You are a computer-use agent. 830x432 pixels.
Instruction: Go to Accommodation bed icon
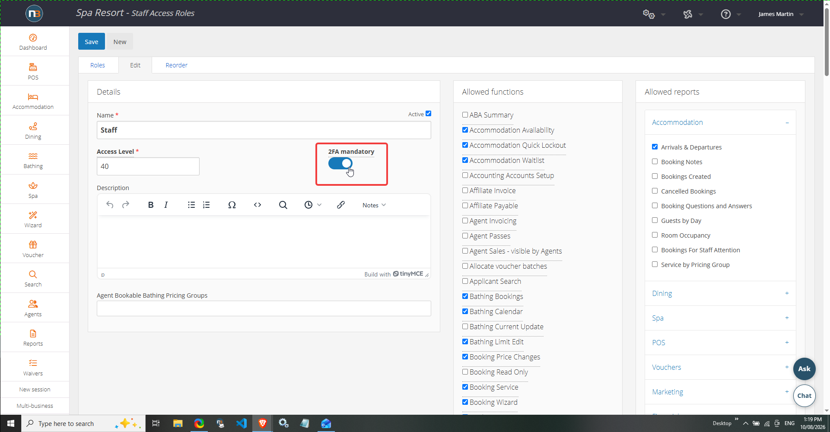[x=33, y=97]
